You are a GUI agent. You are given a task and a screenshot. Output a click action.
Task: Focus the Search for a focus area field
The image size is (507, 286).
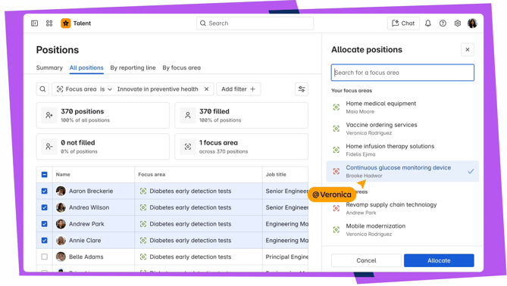click(x=402, y=73)
